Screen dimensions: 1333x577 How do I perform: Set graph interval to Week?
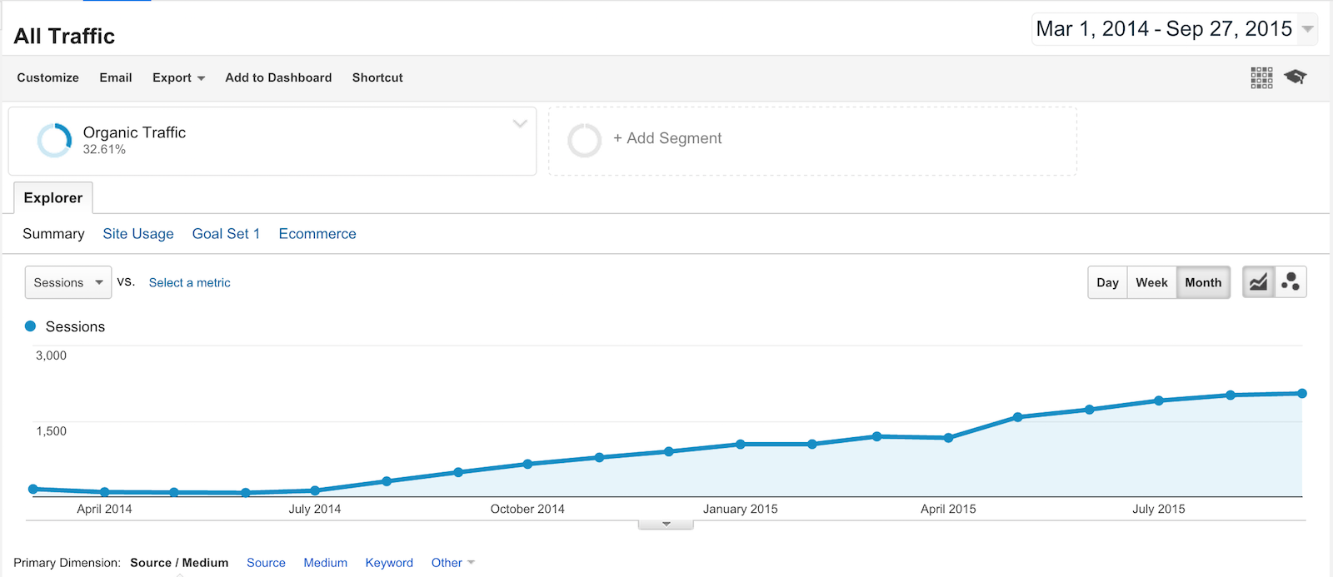point(1151,282)
